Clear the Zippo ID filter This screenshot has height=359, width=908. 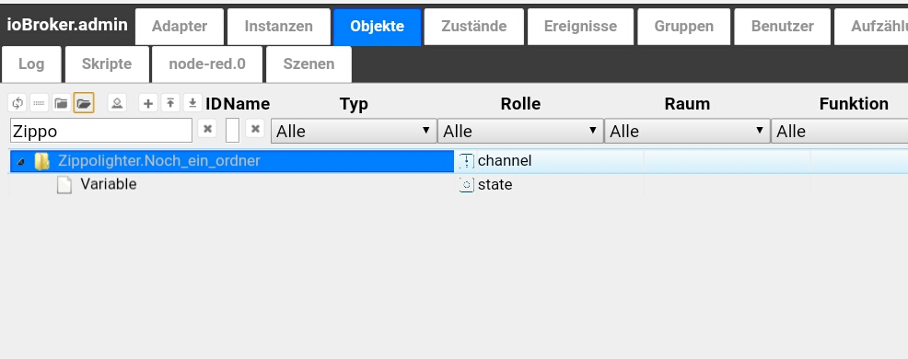[x=206, y=129]
